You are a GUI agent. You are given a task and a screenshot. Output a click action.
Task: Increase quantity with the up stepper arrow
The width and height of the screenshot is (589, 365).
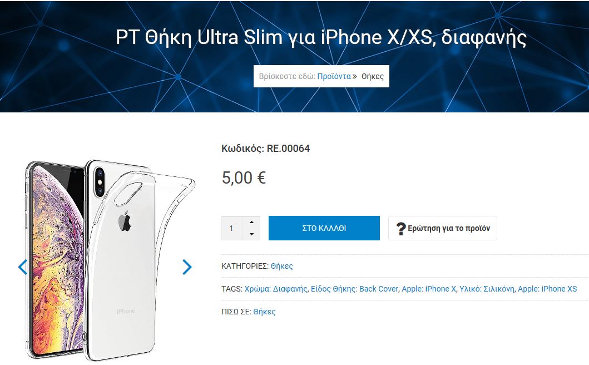[252, 222]
